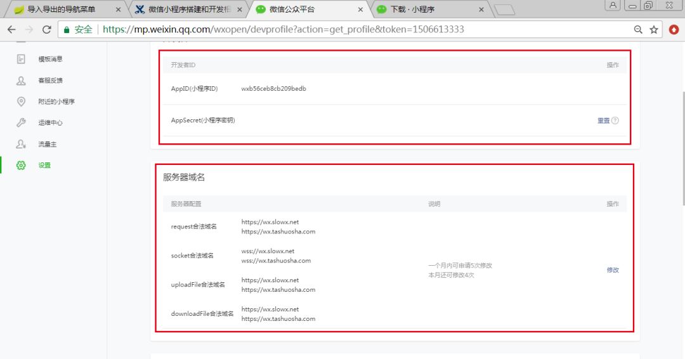
Task: Select the uploadFile domain https://wx.slowx.net
Action: pyautogui.click(x=270, y=280)
